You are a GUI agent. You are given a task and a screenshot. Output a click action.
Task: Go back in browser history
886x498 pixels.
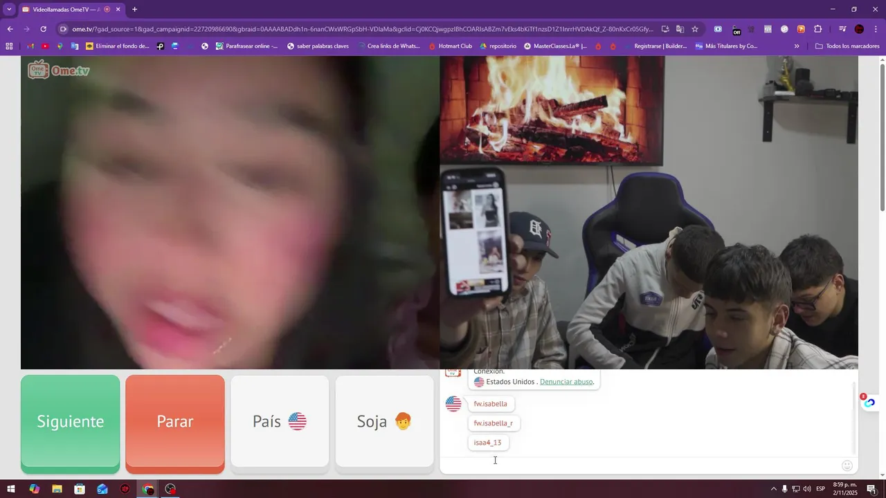(x=10, y=29)
